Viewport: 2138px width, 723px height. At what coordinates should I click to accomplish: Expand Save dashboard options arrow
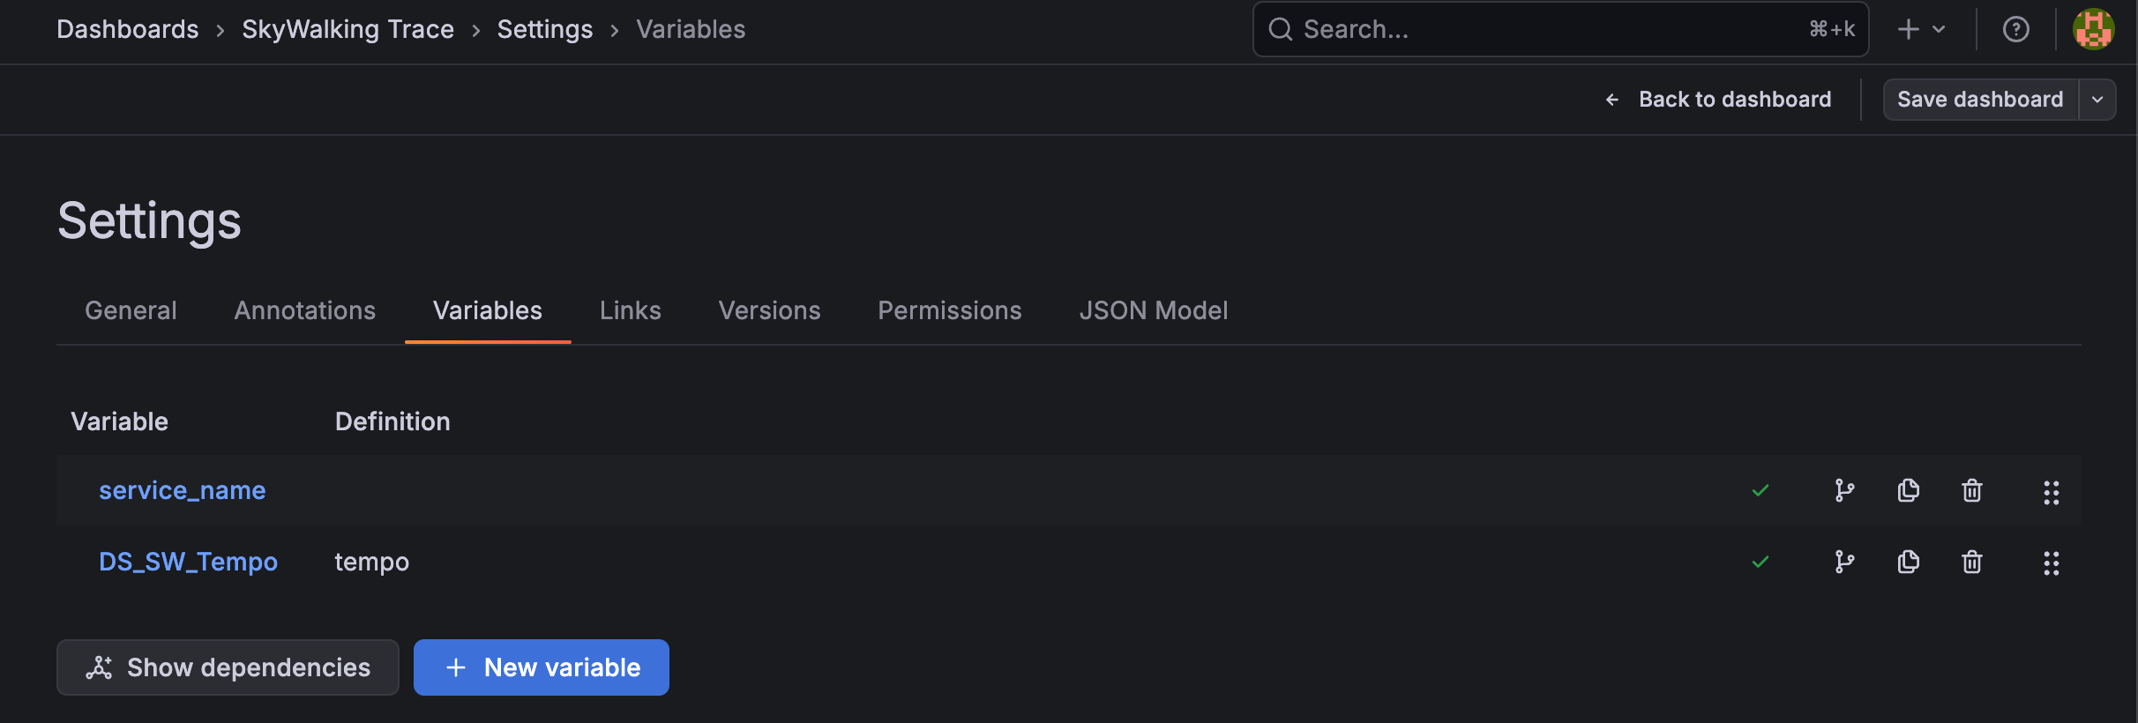[2097, 100]
